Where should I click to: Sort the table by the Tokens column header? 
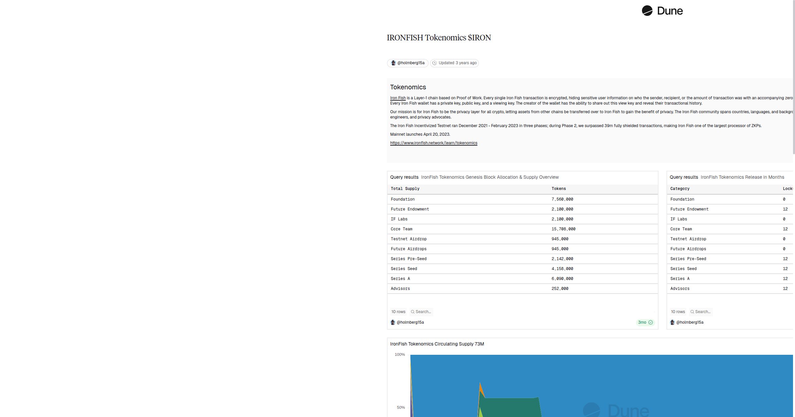(558, 188)
